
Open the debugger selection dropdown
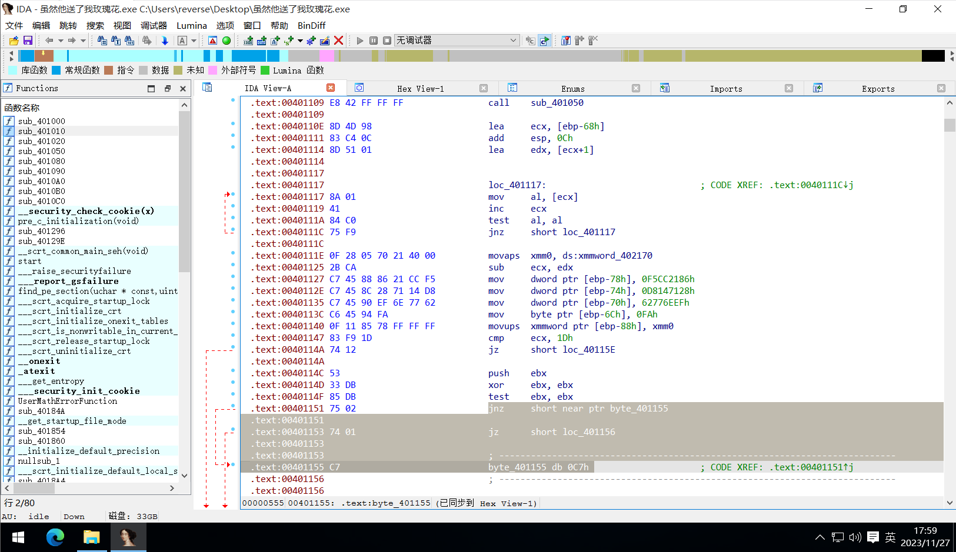click(513, 41)
